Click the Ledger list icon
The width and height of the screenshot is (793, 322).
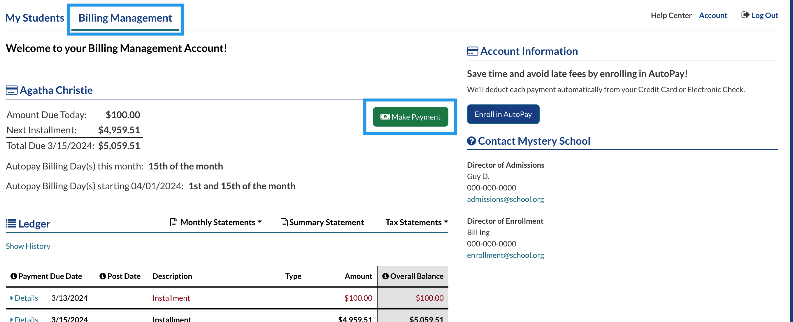(11, 223)
